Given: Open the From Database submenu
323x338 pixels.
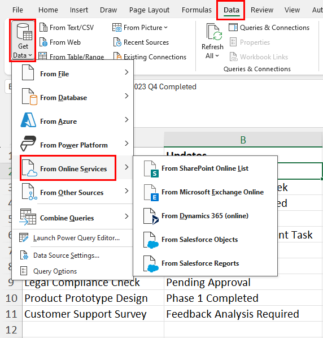Looking at the screenshot, I should 73,98.
